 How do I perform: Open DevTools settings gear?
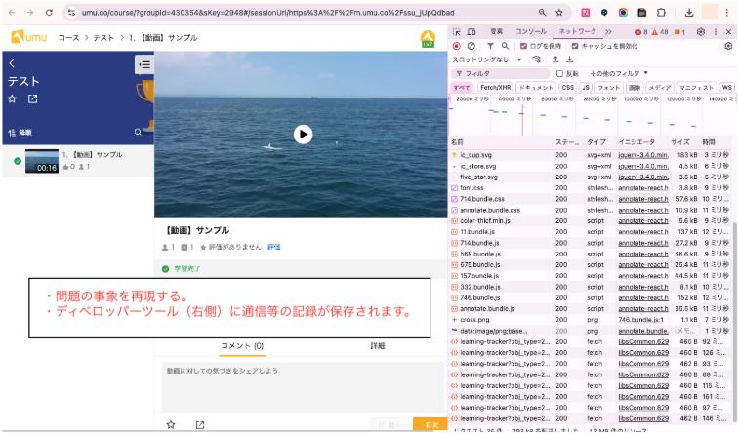pyautogui.click(x=700, y=32)
